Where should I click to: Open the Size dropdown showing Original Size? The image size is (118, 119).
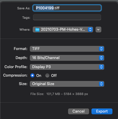pyautogui.click(x=67, y=84)
